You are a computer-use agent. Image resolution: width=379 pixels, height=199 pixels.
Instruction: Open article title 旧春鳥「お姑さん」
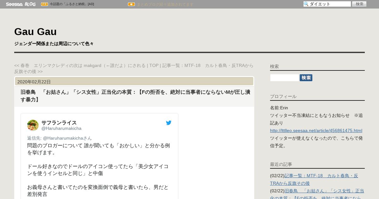pyautogui.click(x=135, y=96)
